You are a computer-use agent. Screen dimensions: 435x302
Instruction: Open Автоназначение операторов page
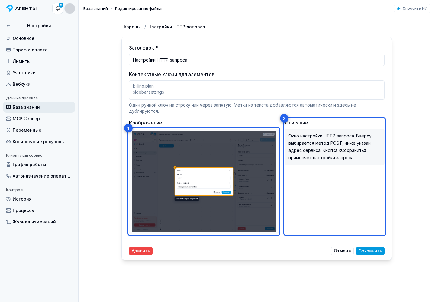[39, 176]
